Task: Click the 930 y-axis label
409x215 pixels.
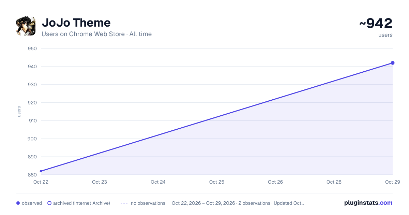Action: 32,85
